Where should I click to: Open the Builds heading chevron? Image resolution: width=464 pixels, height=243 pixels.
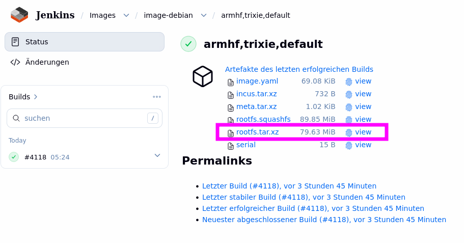click(x=36, y=97)
